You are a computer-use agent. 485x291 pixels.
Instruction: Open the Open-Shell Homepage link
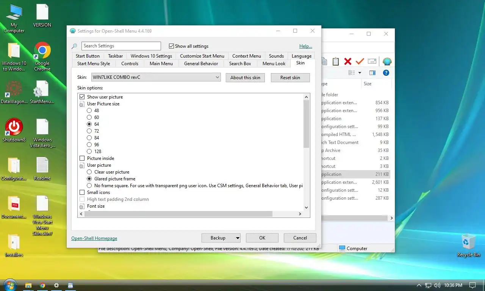(94, 238)
